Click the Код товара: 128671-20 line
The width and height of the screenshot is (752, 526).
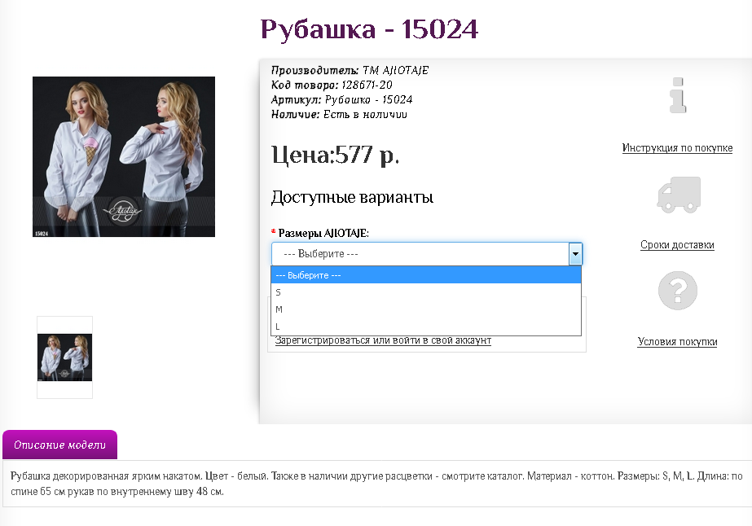(x=332, y=85)
